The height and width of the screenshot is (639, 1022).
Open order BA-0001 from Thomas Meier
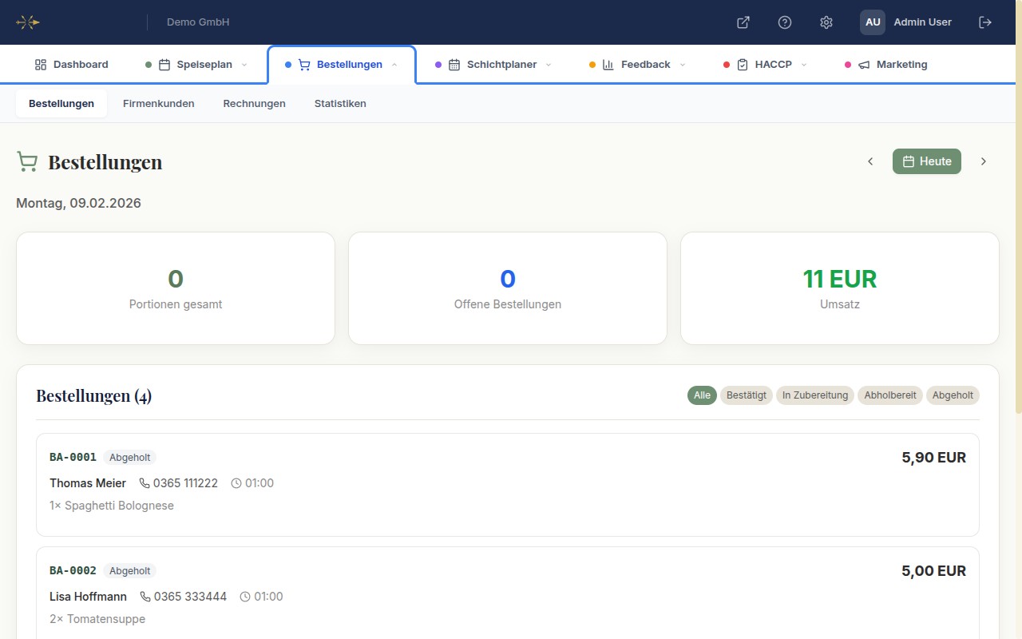coord(507,485)
